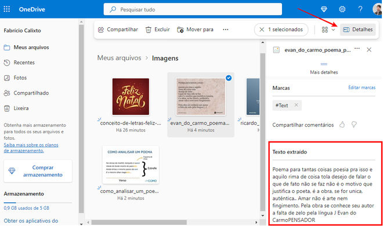Click the search magnifier icon
This screenshot has width=383, height=226.
pos(113,9)
